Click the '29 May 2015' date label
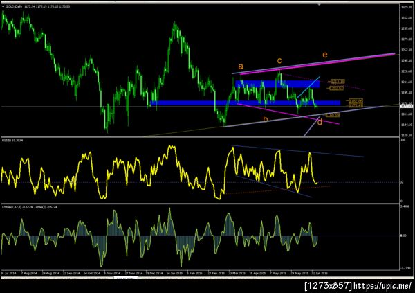The image size is (415, 293). point(299,273)
